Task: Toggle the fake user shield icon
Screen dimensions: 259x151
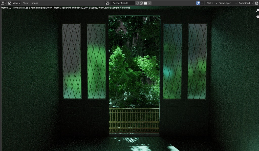Action: click(137, 3)
